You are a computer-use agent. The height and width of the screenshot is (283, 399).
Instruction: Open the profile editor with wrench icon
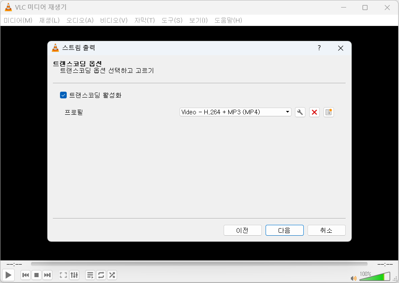coord(300,112)
